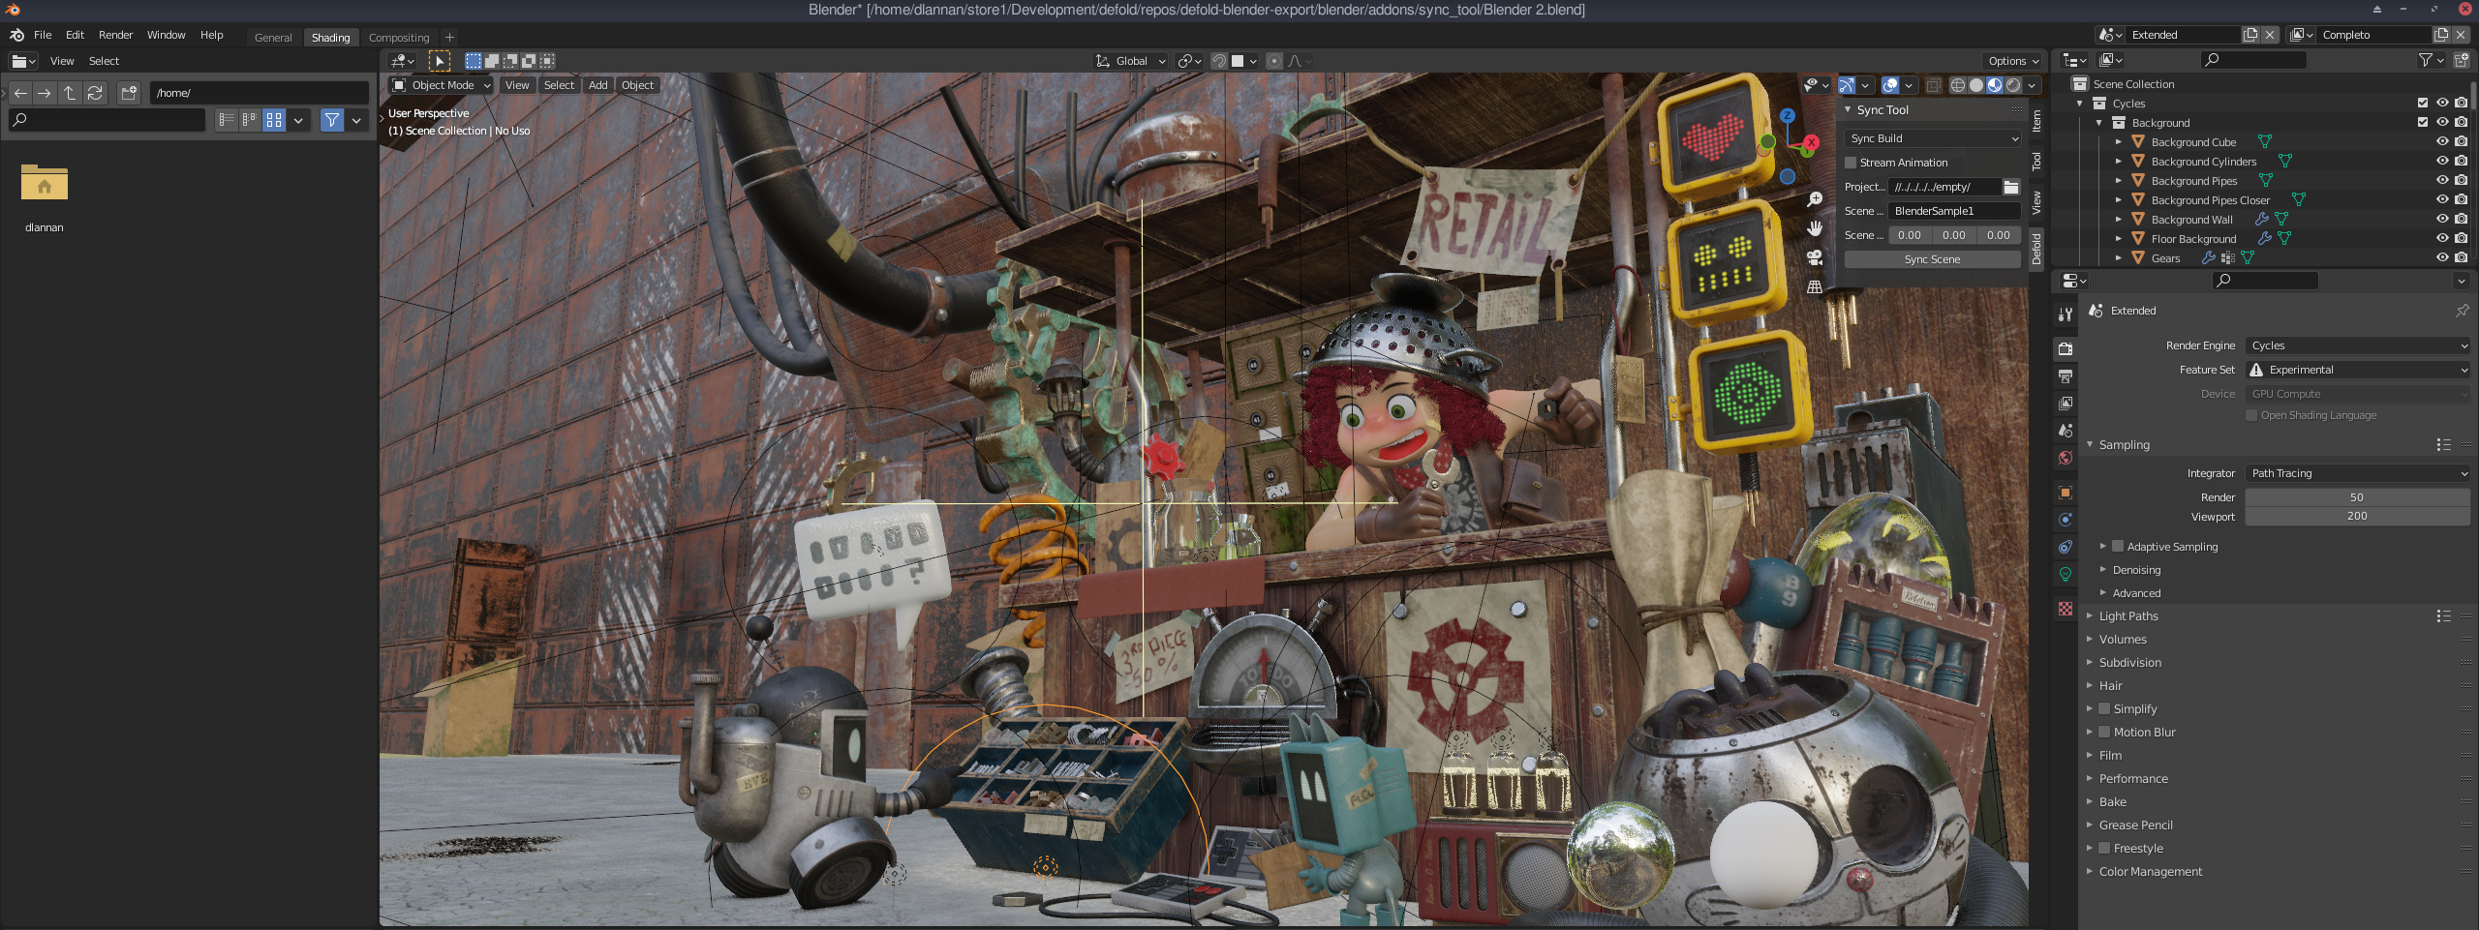Select rendered viewport shading sphere
Image resolution: width=2479 pixels, height=930 pixels.
[x=2013, y=85]
